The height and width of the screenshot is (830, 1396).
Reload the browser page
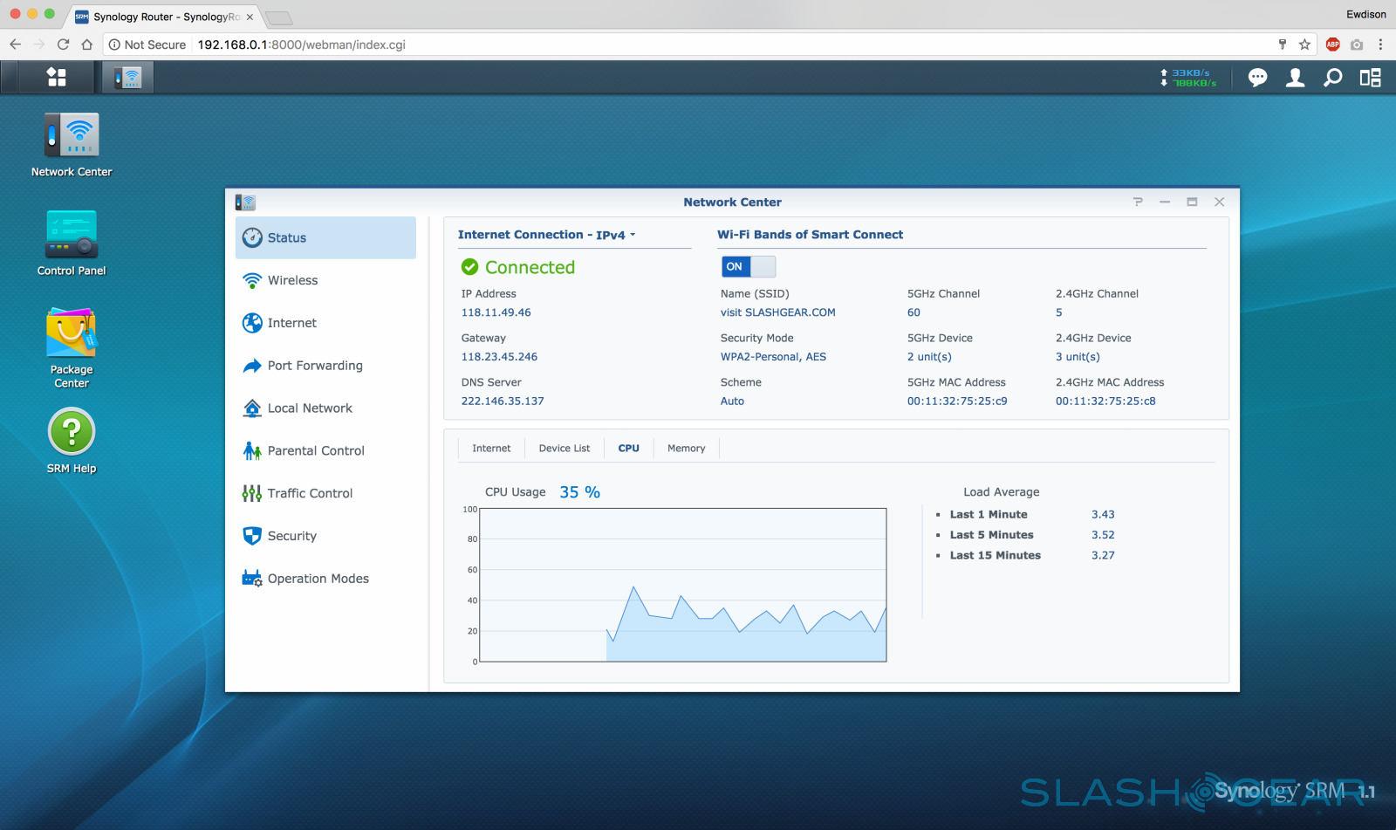click(x=63, y=45)
